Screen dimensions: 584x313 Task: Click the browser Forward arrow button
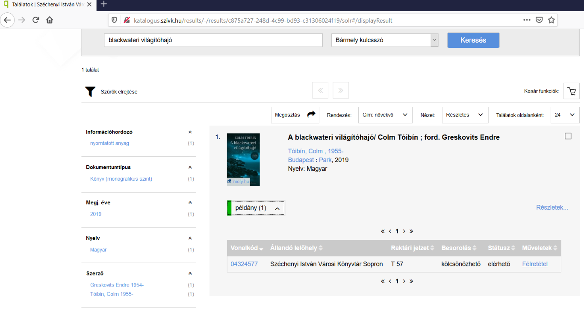click(x=21, y=20)
